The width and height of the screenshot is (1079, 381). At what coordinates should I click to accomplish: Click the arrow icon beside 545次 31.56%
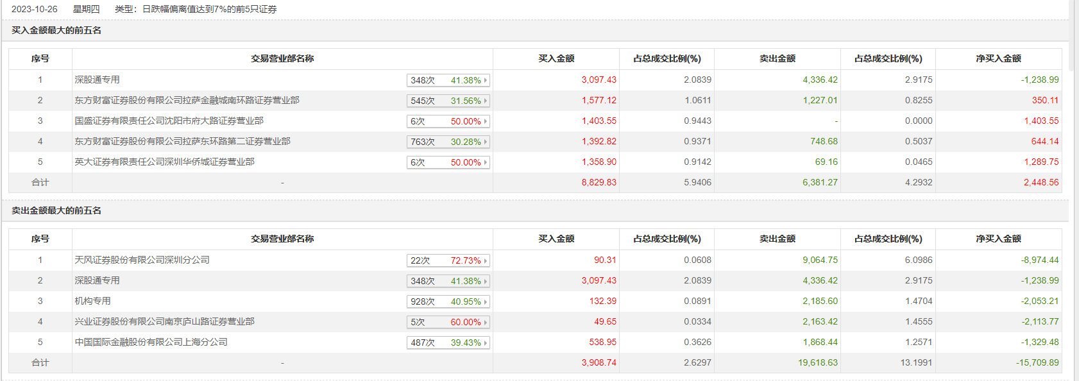click(x=486, y=101)
